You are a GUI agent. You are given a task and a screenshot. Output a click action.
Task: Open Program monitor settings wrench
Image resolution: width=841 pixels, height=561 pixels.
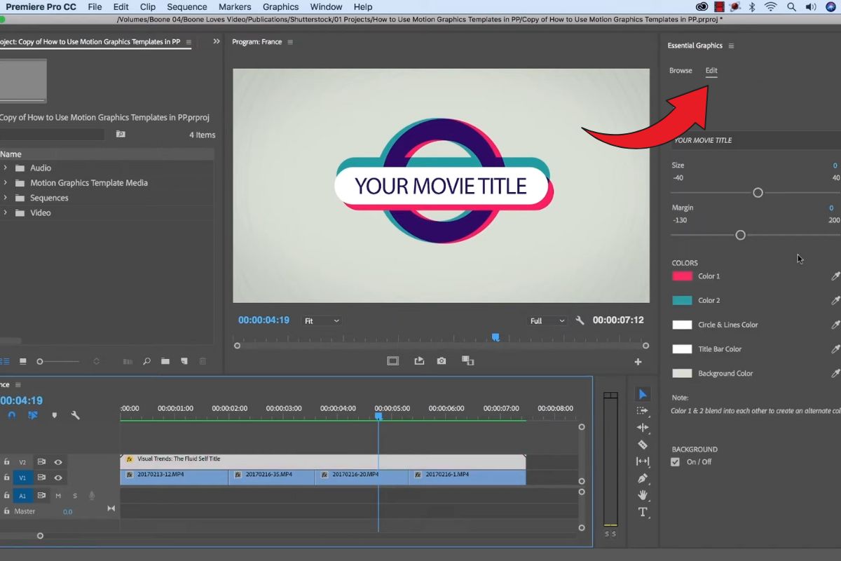[x=580, y=320]
